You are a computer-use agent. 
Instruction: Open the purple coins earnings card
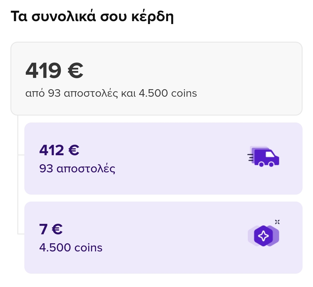[x=163, y=237]
